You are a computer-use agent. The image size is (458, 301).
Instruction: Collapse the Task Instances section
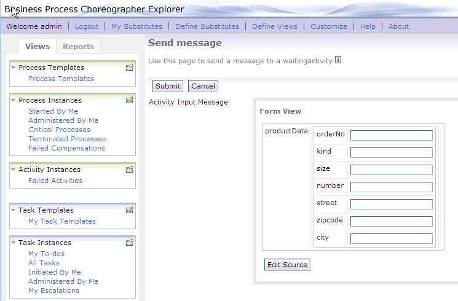point(13,243)
